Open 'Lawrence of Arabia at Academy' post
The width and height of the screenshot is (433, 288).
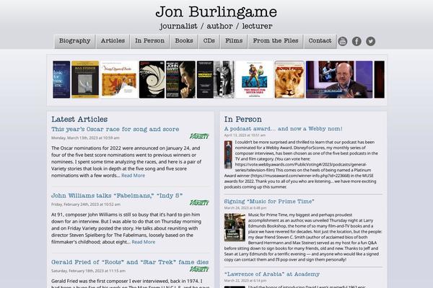click(x=272, y=274)
